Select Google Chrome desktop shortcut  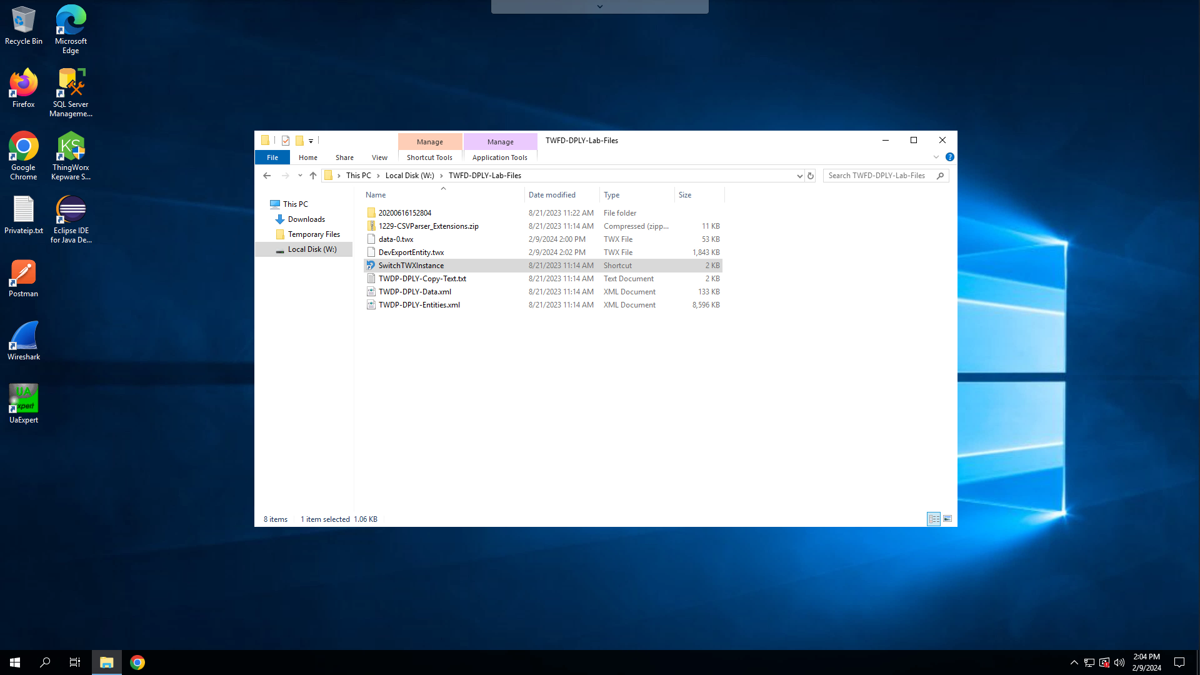24,156
